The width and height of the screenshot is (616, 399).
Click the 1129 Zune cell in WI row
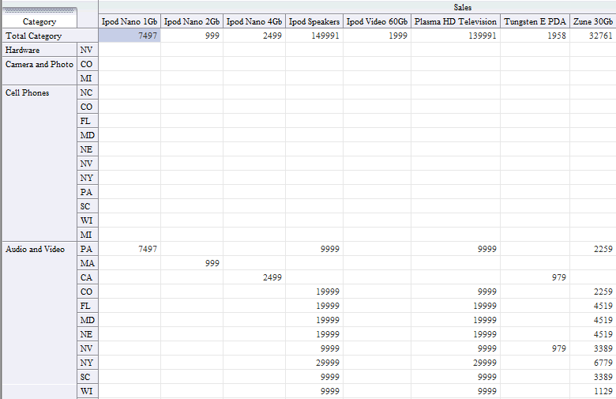click(593, 391)
